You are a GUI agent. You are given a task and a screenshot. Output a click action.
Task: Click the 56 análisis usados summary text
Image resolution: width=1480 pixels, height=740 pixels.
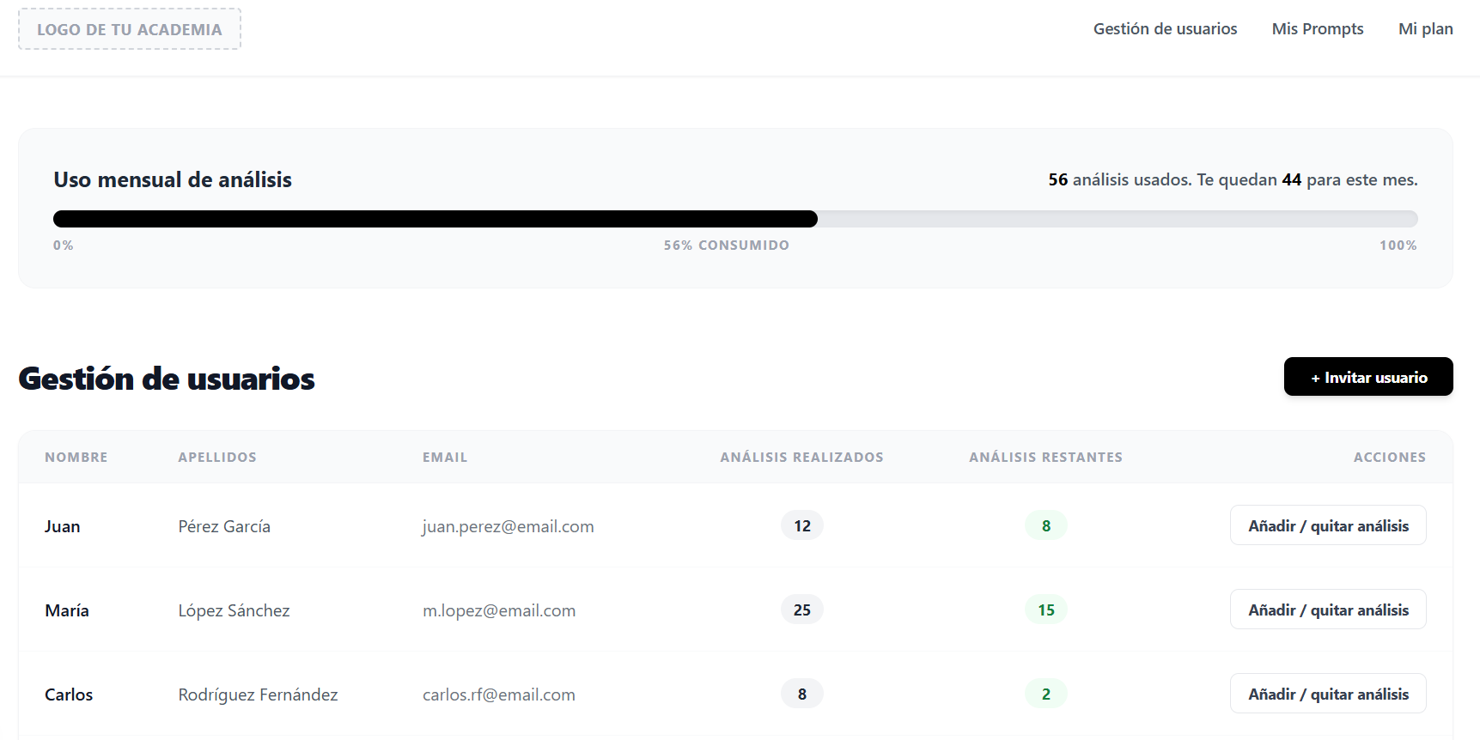pos(1233,179)
